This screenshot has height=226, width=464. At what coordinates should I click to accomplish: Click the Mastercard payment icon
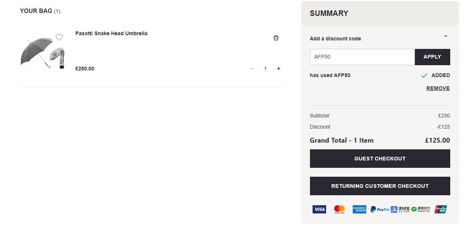[339, 209]
